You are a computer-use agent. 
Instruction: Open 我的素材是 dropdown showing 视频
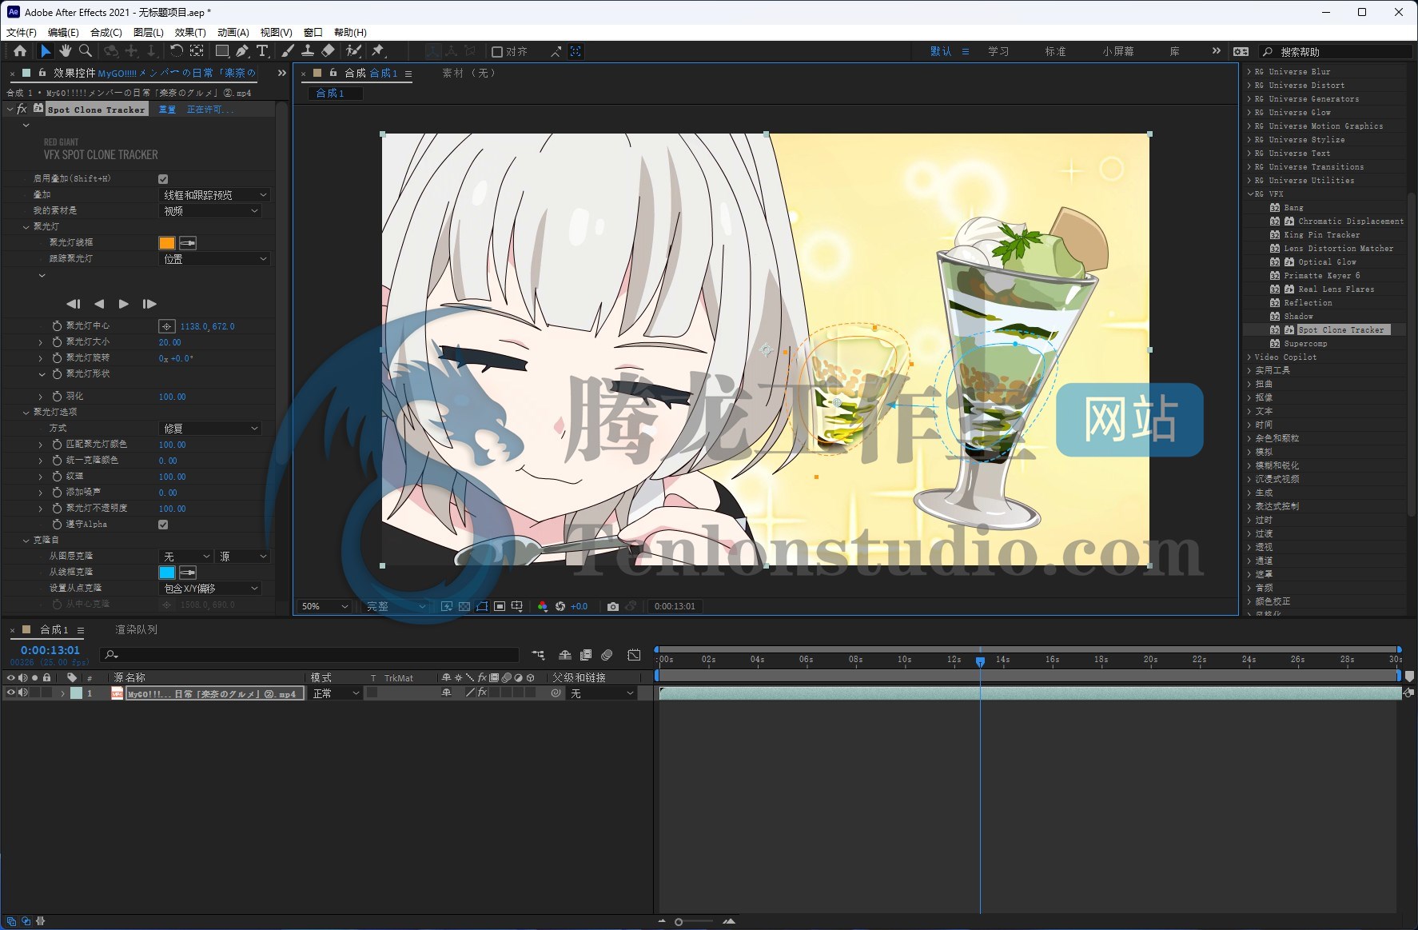pyautogui.click(x=211, y=211)
